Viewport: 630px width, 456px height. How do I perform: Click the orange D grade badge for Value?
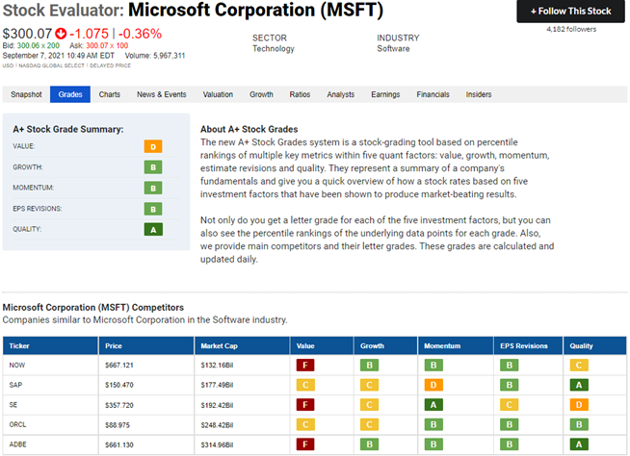pyautogui.click(x=153, y=146)
